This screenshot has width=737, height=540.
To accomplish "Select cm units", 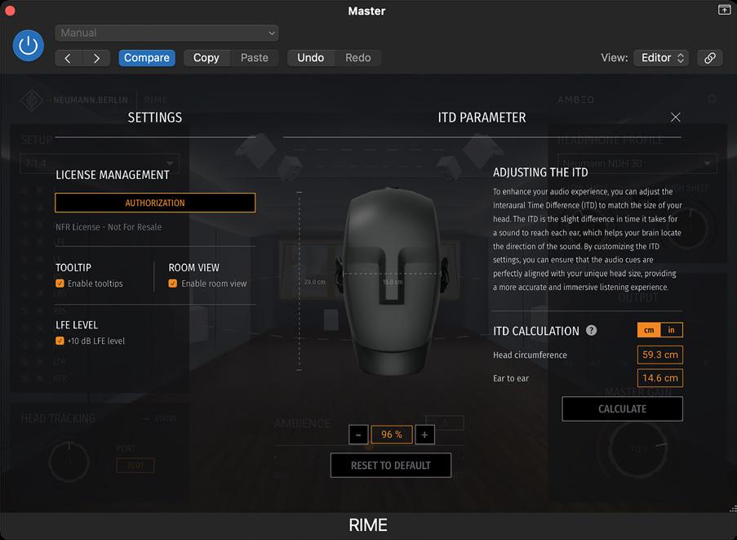I will point(649,330).
